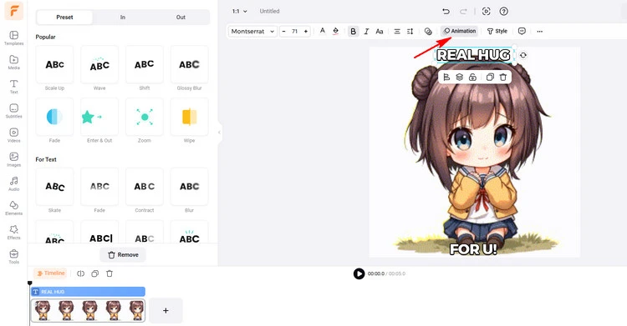Image resolution: width=627 pixels, height=326 pixels.
Task: Open the Text sidebar panel
Action: pyautogui.click(x=13, y=87)
